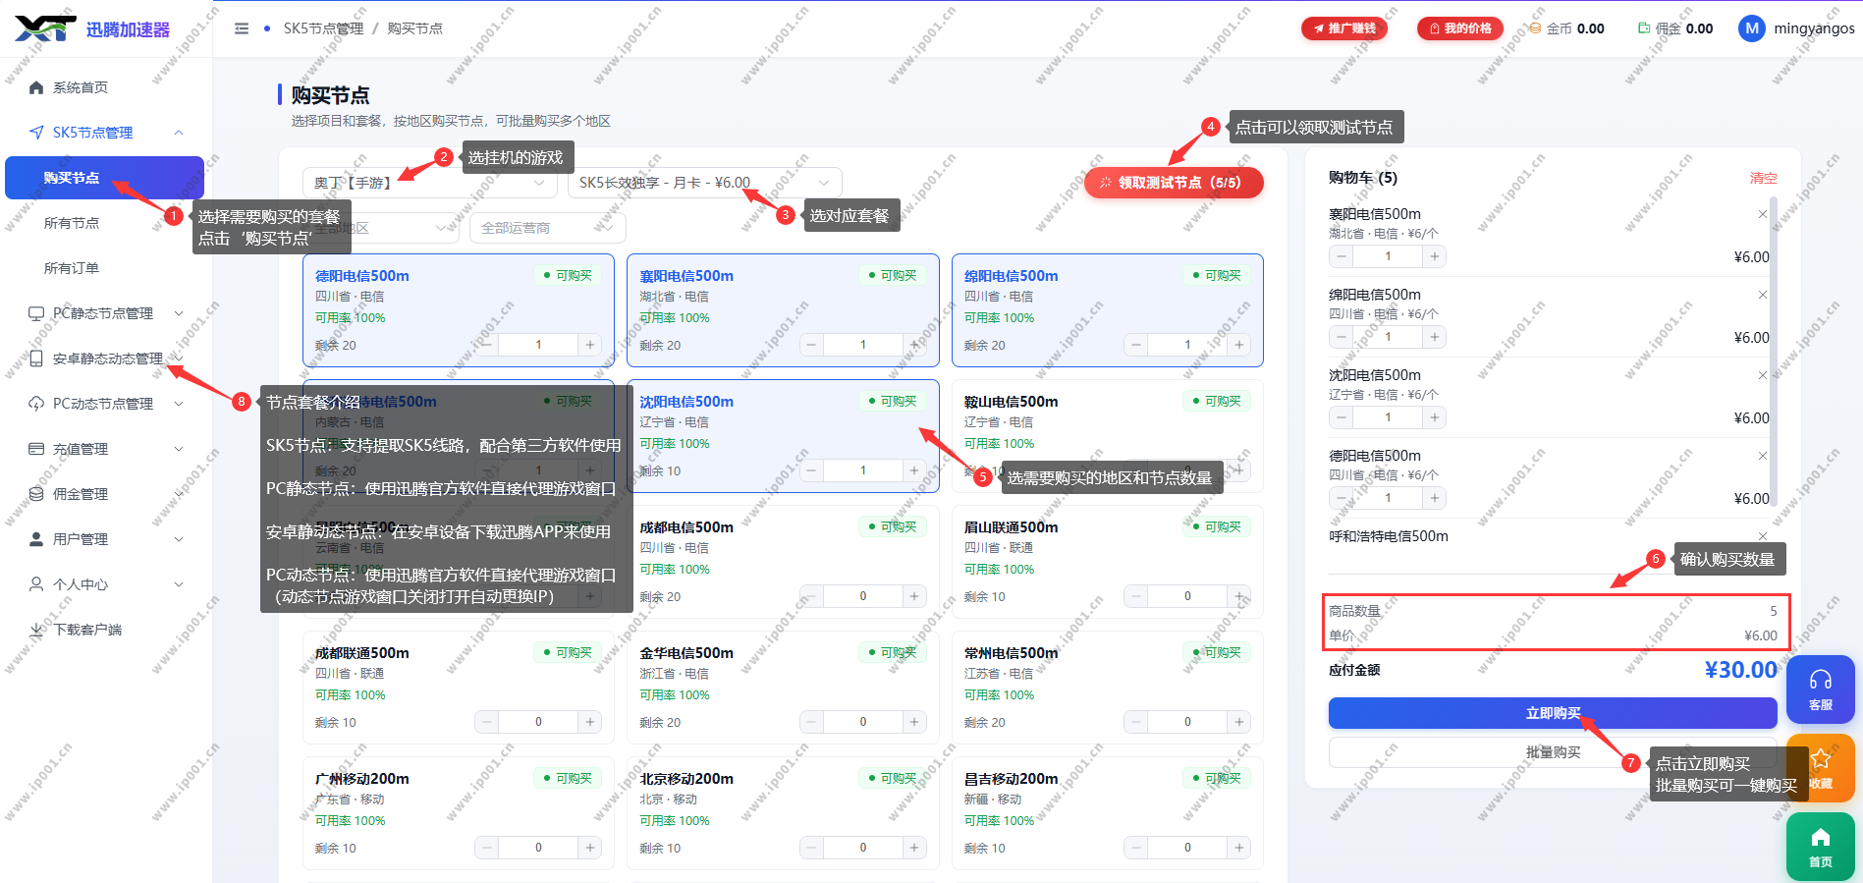Click the 收藏 star favorite icon
Image resolution: width=1863 pixels, height=883 pixels.
coord(1821,768)
